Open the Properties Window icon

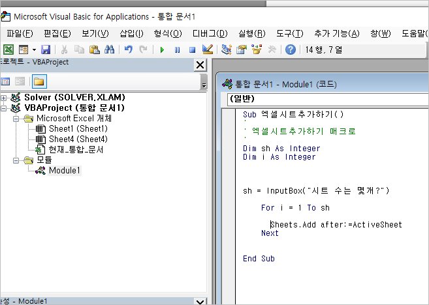click(x=241, y=50)
